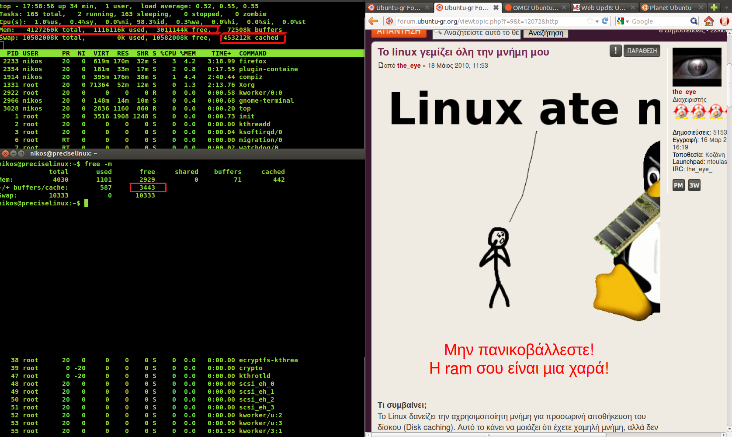Open the Home page icon

(x=709, y=21)
